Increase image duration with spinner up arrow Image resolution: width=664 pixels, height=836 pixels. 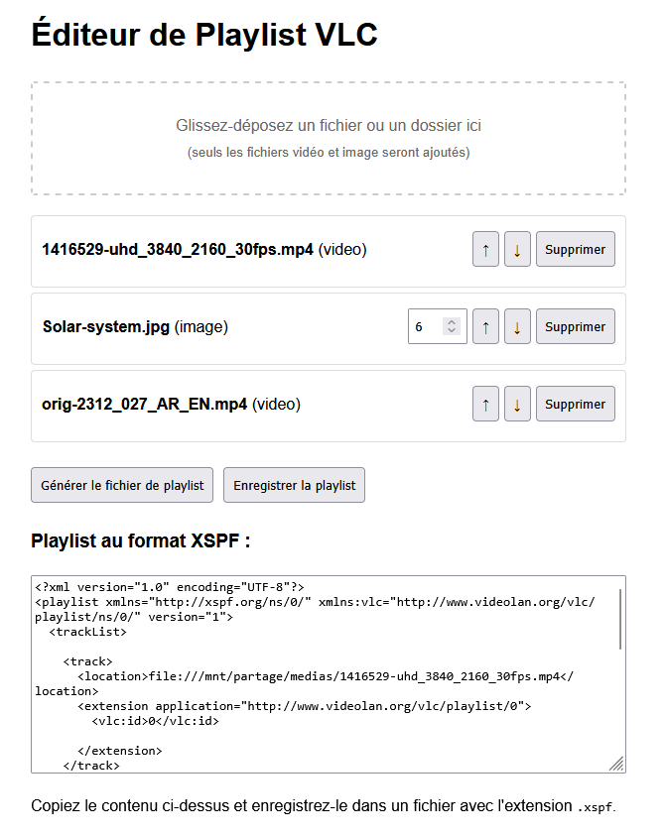pyautogui.click(x=452, y=322)
